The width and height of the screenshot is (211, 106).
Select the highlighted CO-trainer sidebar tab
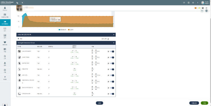tap(5, 23)
